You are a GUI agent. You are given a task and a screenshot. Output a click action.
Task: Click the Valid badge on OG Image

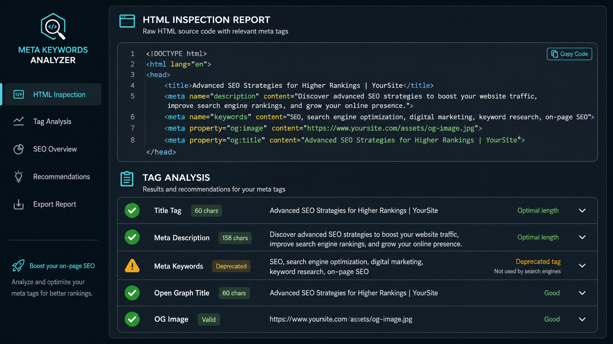(x=209, y=320)
